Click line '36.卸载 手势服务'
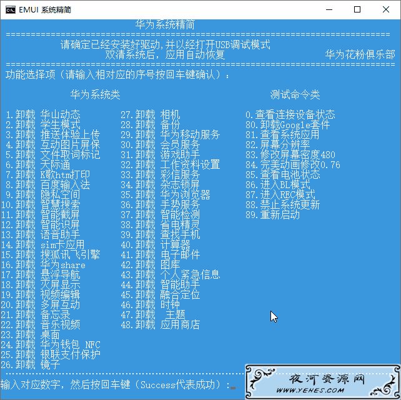The height and width of the screenshot is (400, 401). [161, 204]
